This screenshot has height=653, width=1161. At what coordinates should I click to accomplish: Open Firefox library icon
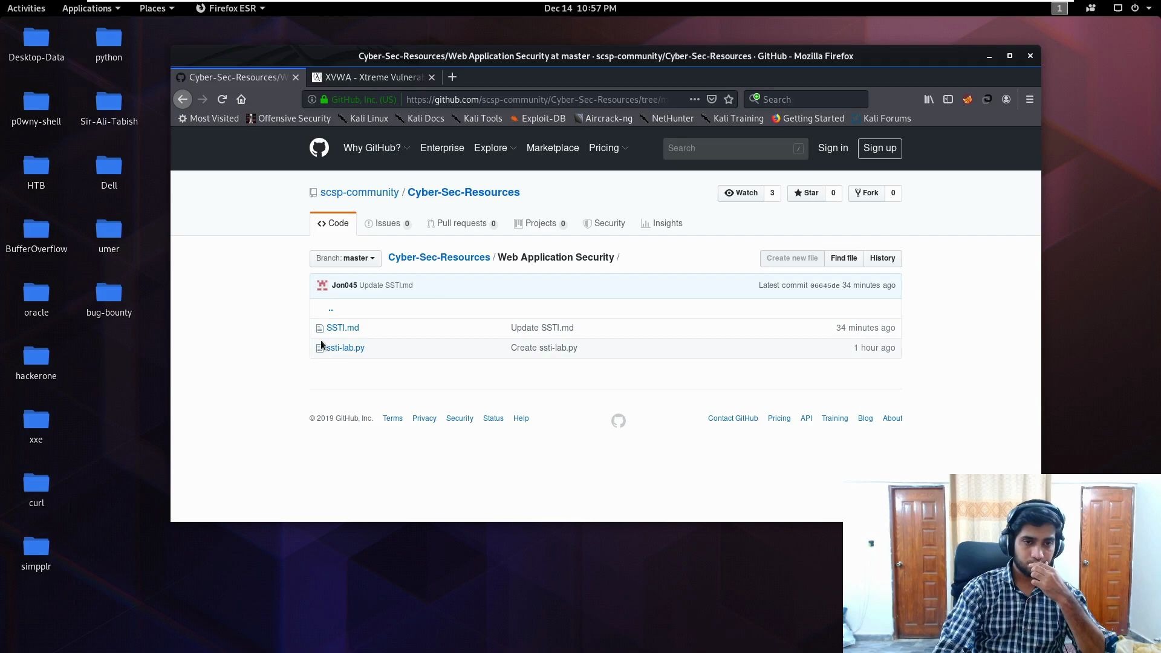(x=929, y=99)
